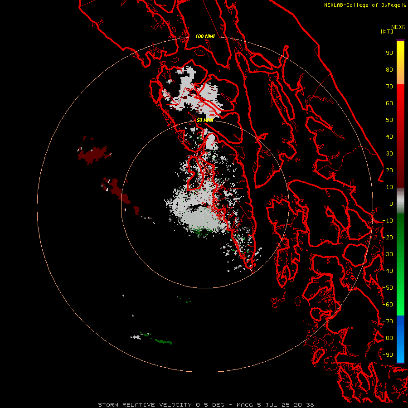Click the -90 value on the velocity scale
Image resolution: width=408 pixels, height=408 pixels.
[x=388, y=355]
